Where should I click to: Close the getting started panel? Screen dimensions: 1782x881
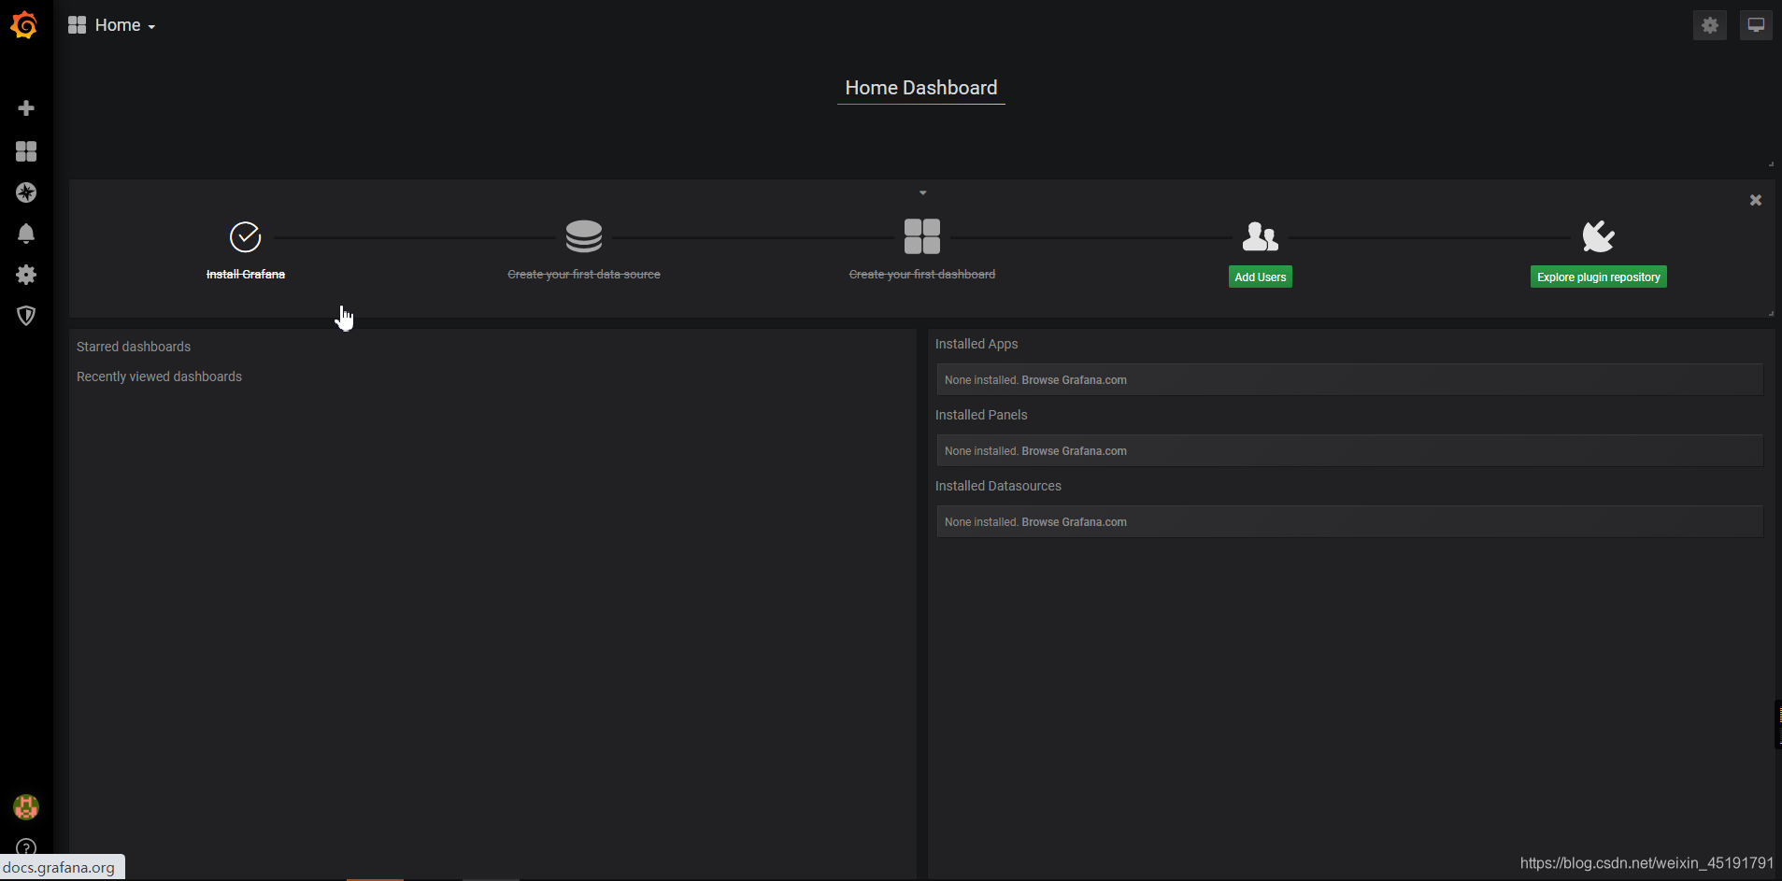point(1756,200)
